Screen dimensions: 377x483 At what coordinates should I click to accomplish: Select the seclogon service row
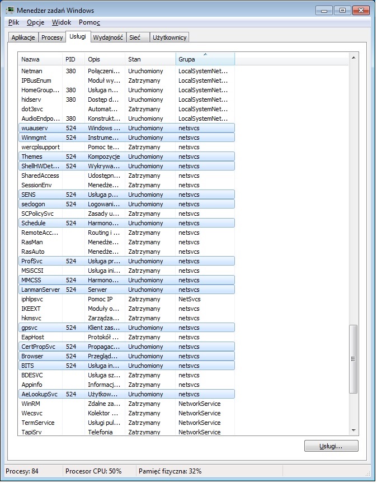[126, 204]
